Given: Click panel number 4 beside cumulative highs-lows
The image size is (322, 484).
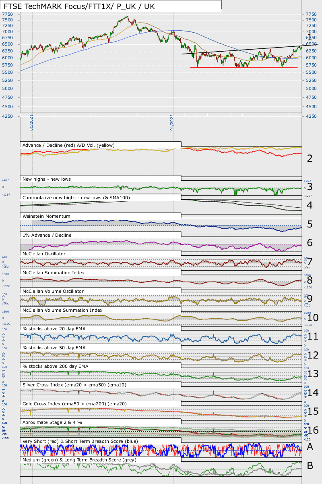Looking at the screenshot, I should pyautogui.click(x=310, y=205).
